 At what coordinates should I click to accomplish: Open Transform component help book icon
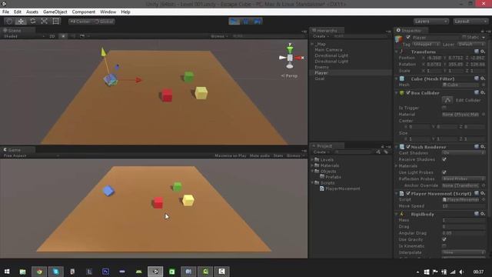click(x=477, y=52)
